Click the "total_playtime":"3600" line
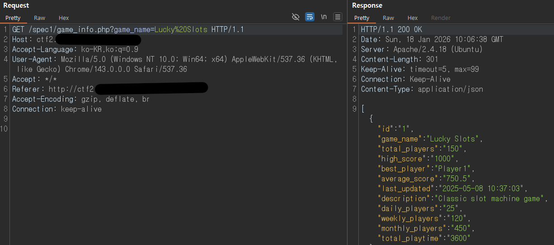This screenshot has height=245, width=554. tap(424, 239)
